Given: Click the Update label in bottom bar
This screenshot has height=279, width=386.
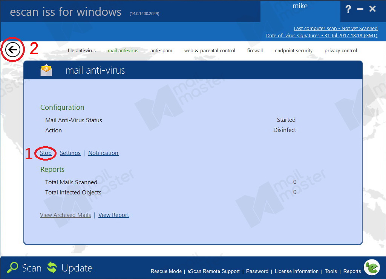Looking at the screenshot, I should tap(77, 268).
